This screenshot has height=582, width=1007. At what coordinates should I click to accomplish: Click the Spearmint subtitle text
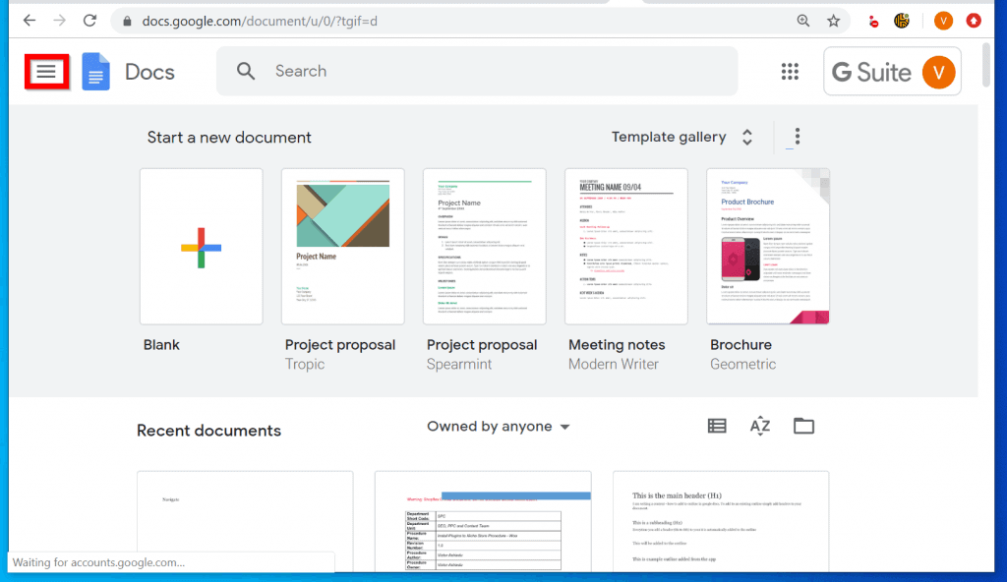pyautogui.click(x=459, y=364)
